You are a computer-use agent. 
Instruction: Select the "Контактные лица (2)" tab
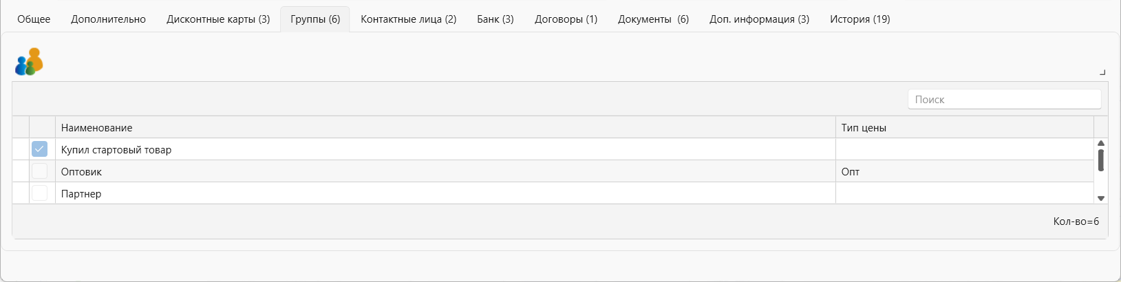pos(409,19)
